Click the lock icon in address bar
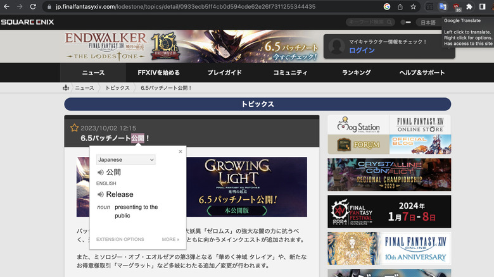Screen dimensions: 494x277 (49, 6)
